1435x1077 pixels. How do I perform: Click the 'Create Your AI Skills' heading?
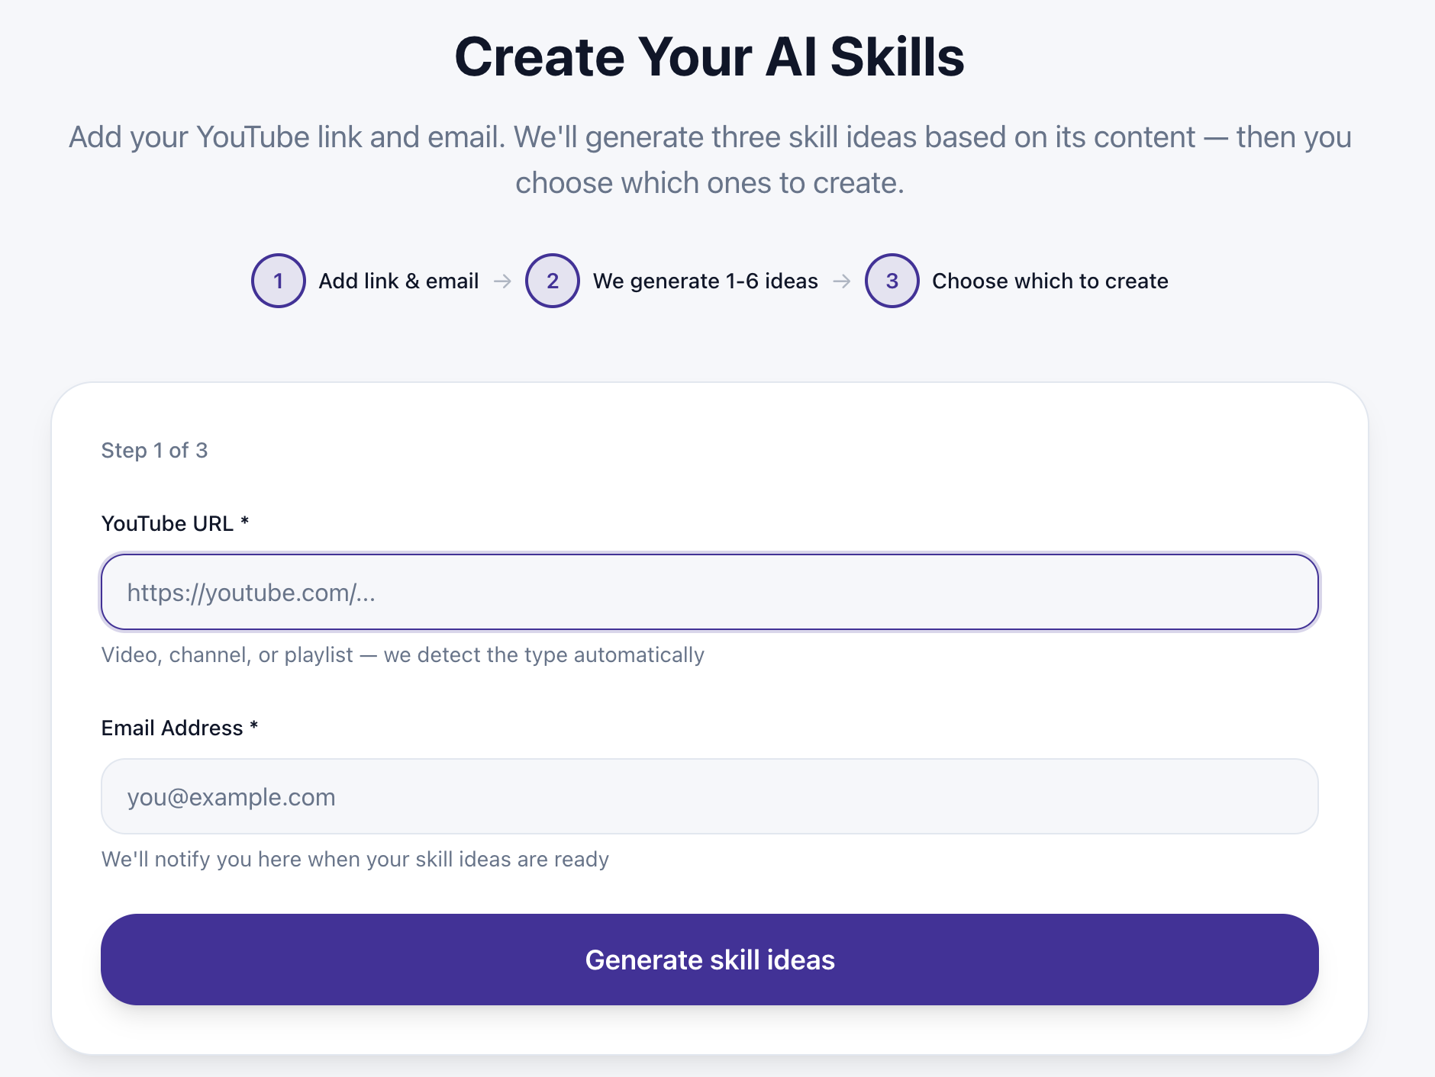(709, 56)
